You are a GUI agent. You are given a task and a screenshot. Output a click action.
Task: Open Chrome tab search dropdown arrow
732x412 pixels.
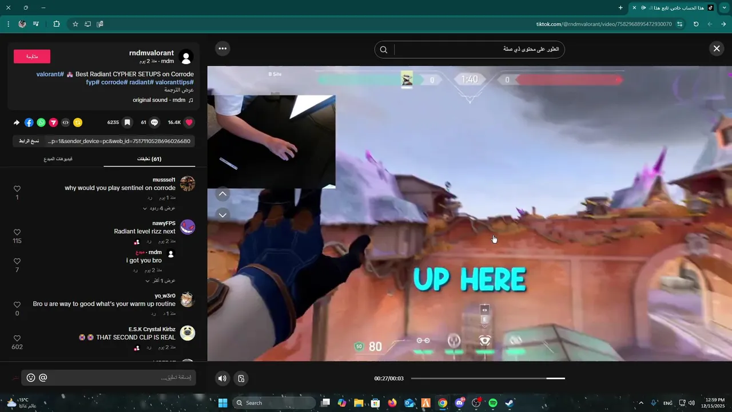coord(723,7)
